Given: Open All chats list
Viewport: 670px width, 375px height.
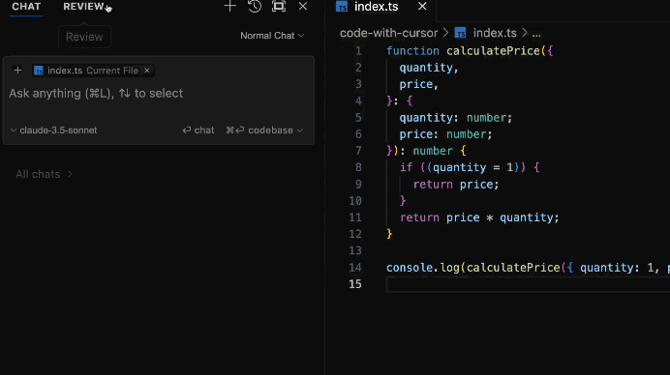Looking at the screenshot, I should 44,174.
